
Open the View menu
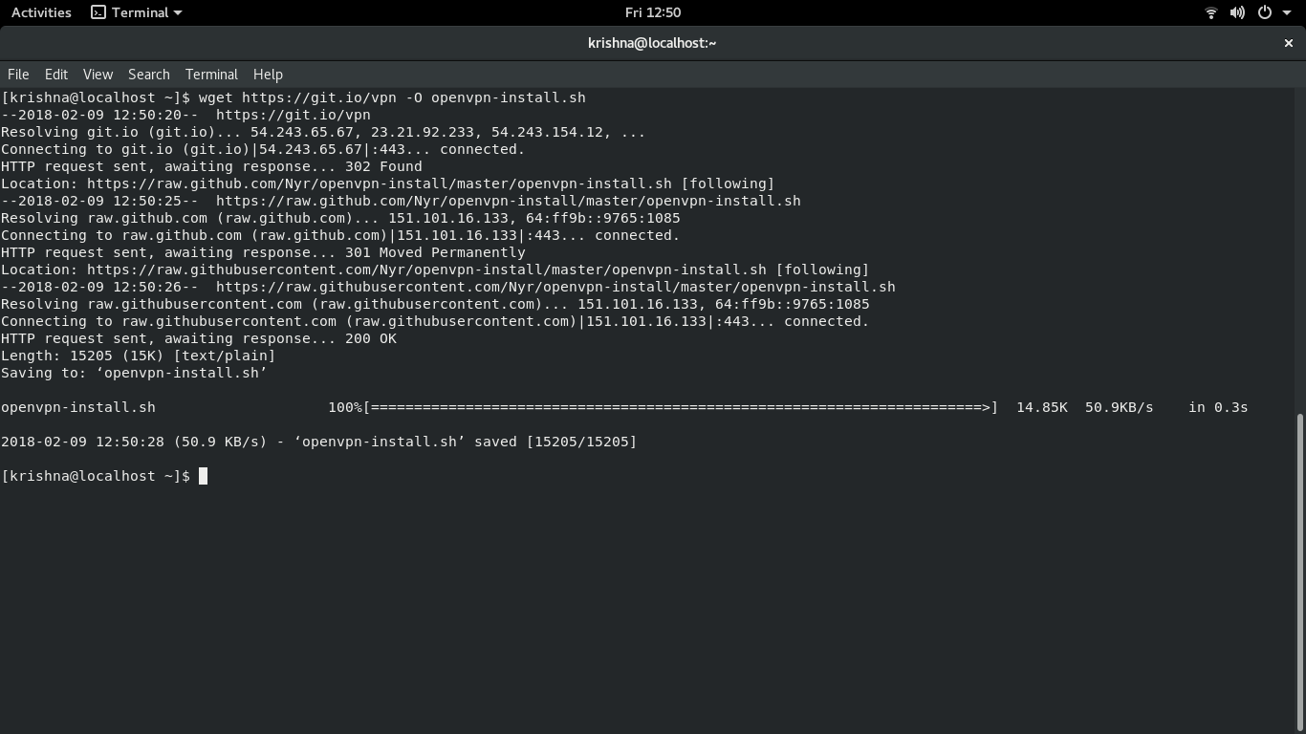tap(97, 75)
